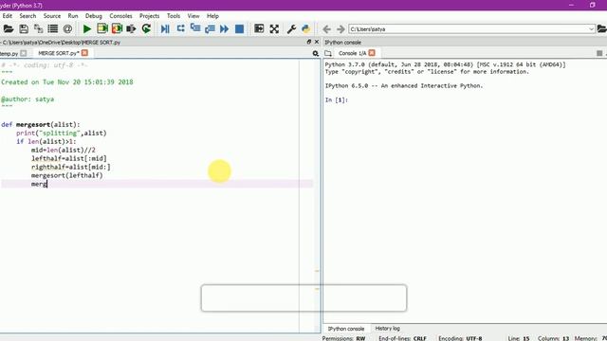The width and height of the screenshot is (607, 341).
Task: Open the Debug menu
Action: pyautogui.click(x=93, y=16)
